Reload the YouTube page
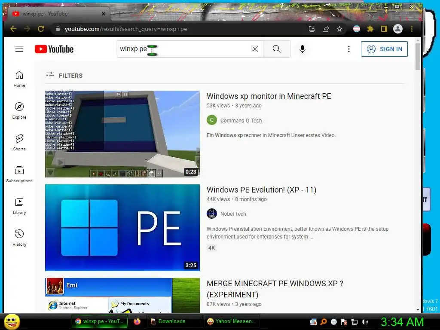This screenshot has width=440, height=330. 41,29
